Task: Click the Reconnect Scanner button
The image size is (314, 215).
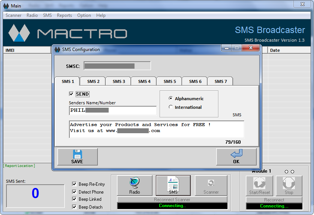Action: [172, 200]
